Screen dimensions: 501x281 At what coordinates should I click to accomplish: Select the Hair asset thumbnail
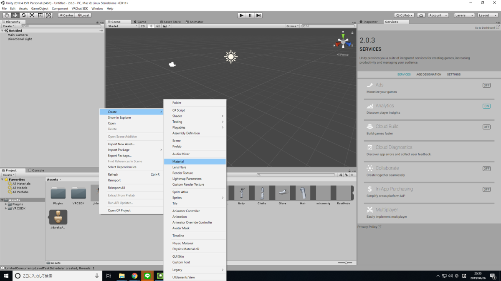click(x=303, y=193)
